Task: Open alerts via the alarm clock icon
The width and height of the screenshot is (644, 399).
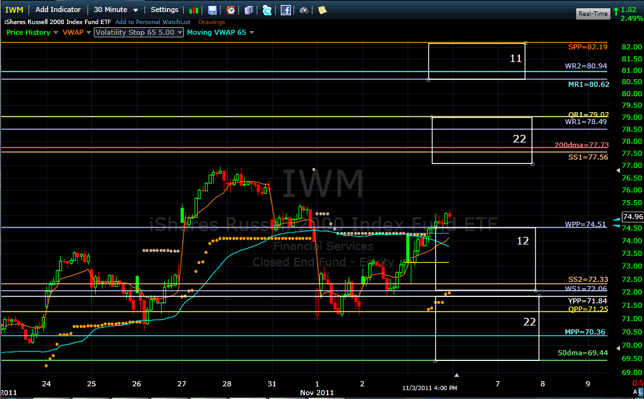Action: [231, 10]
